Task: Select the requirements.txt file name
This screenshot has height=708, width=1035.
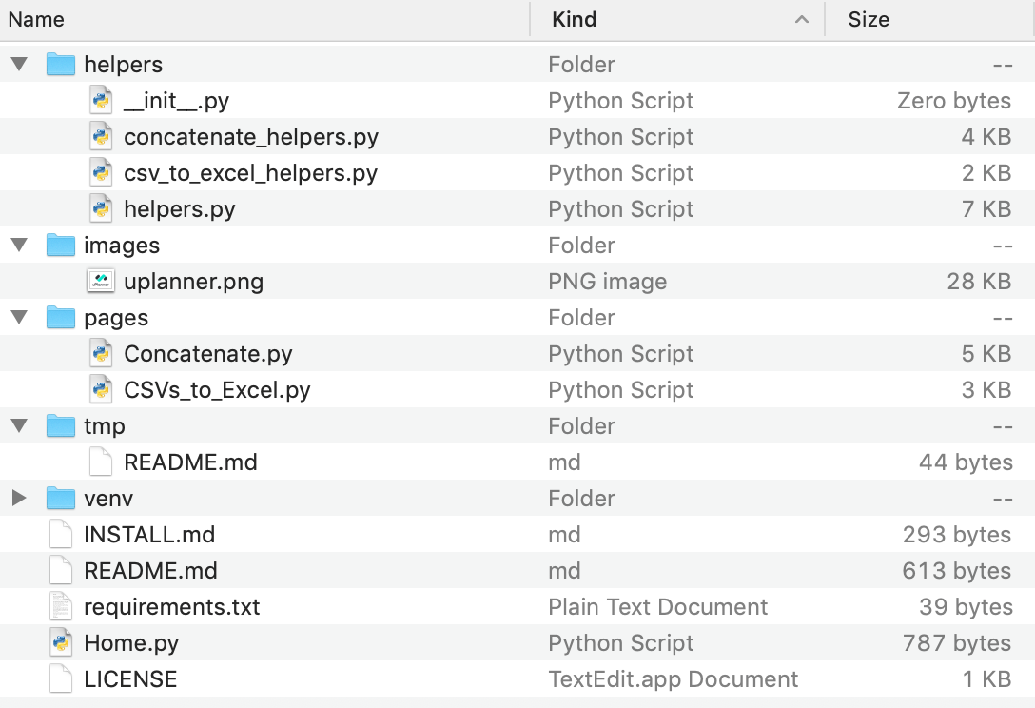Action: pyautogui.click(x=172, y=606)
